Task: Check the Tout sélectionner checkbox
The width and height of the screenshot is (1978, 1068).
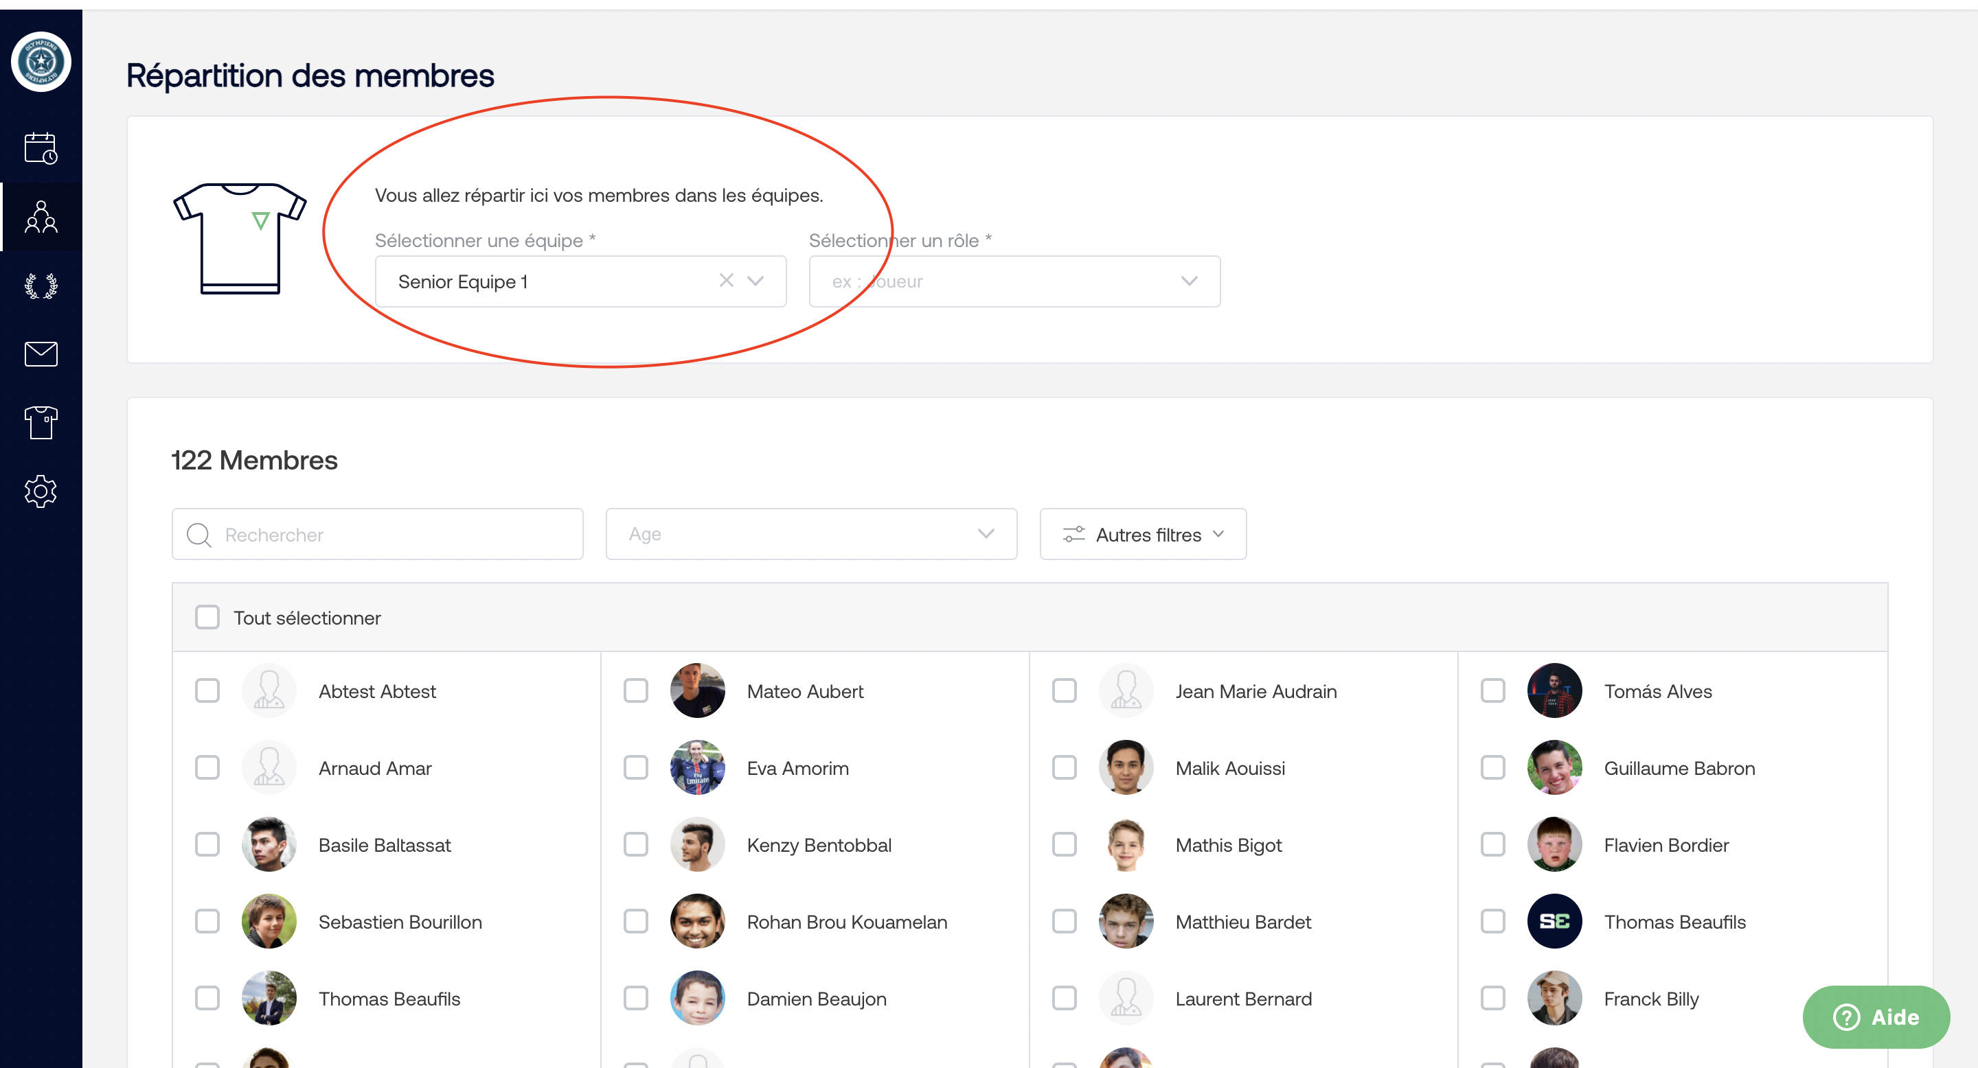Action: click(x=207, y=617)
